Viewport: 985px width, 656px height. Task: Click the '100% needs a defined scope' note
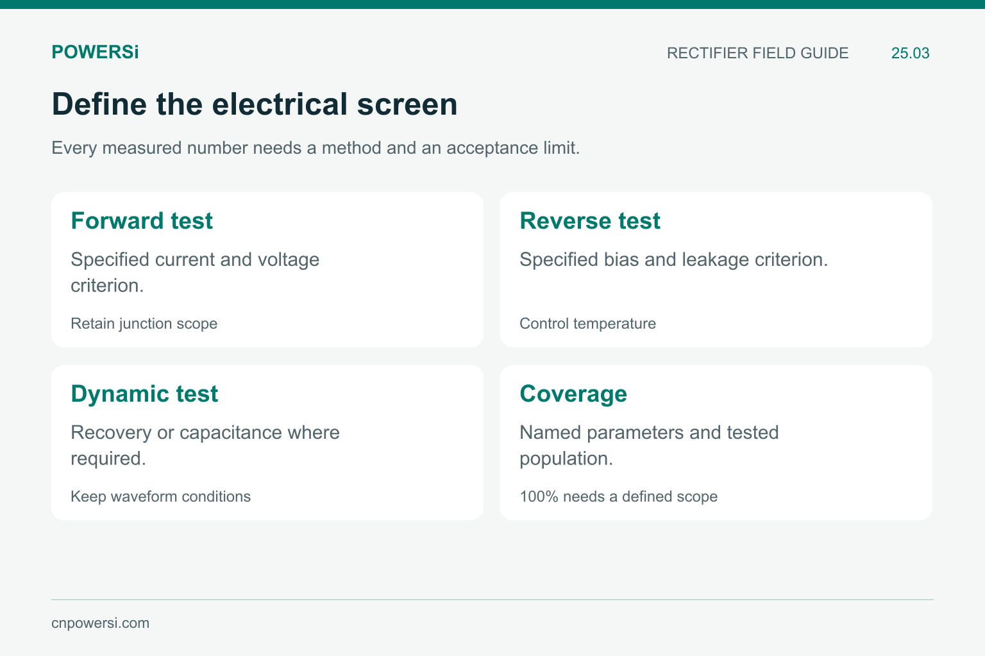pyautogui.click(x=618, y=496)
